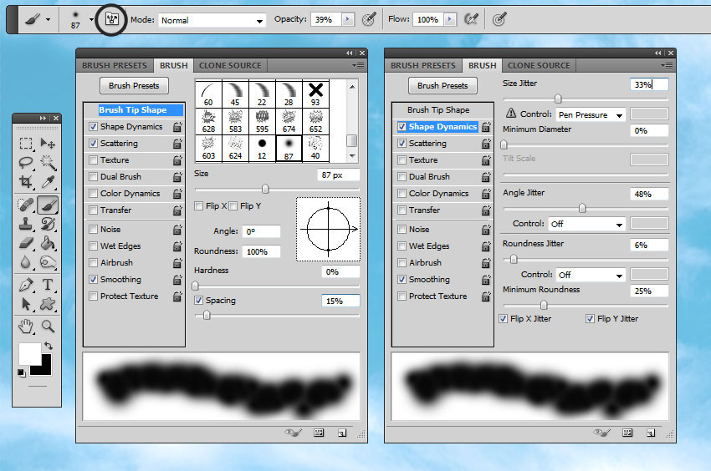Select the Custom Shape tool

click(48, 304)
